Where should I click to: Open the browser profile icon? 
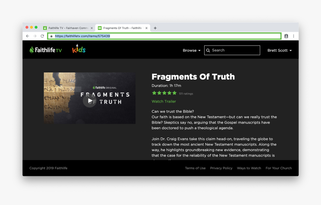click(286, 36)
